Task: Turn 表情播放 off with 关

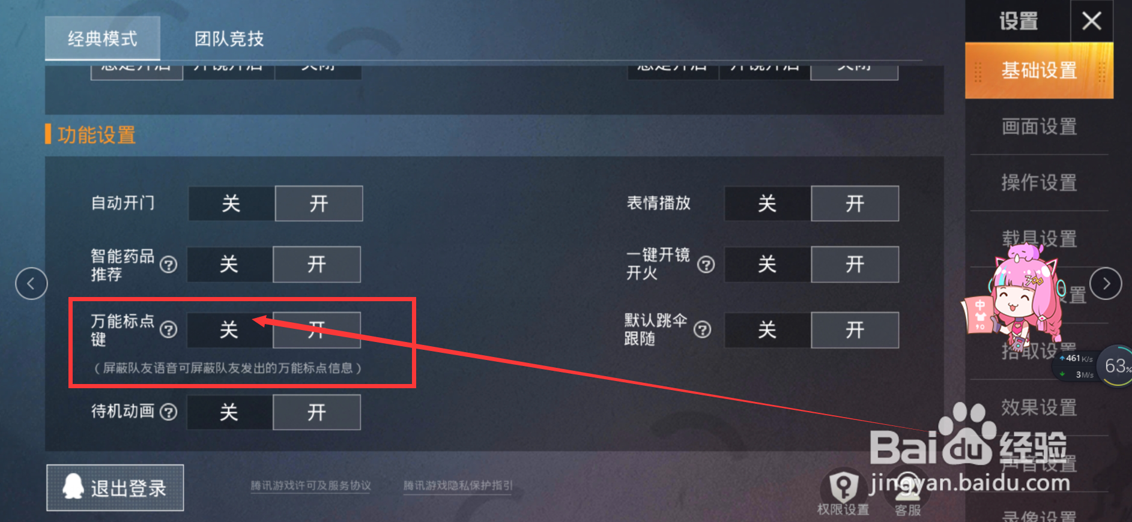Action: [x=767, y=203]
